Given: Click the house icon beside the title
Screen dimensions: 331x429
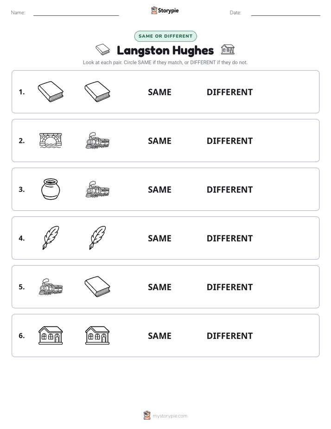Looking at the screenshot, I should (x=228, y=49).
